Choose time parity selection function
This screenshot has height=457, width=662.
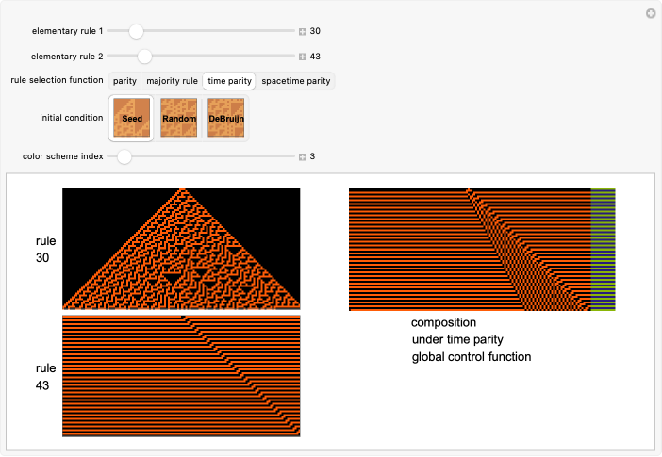tap(229, 81)
